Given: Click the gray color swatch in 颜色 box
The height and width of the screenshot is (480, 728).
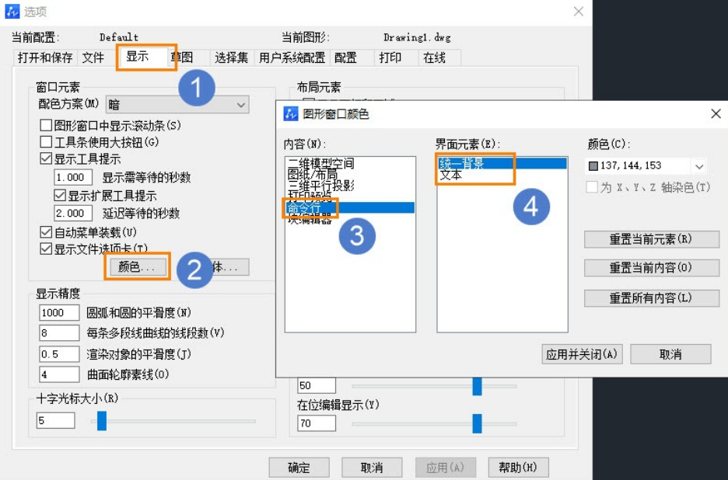Looking at the screenshot, I should click(x=593, y=166).
